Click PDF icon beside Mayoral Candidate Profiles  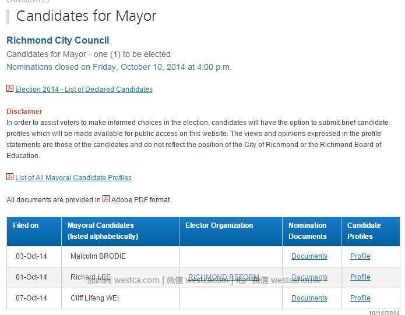tap(10, 177)
